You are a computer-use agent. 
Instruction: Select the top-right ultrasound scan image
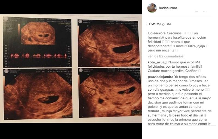[x=108, y=43]
